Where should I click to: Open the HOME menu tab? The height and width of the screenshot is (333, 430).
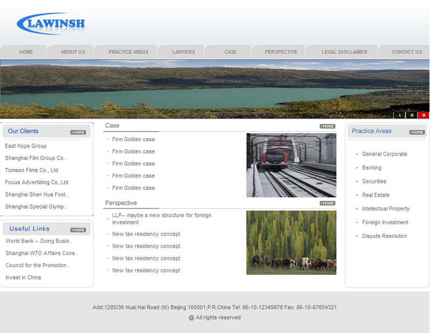[x=26, y=52]
